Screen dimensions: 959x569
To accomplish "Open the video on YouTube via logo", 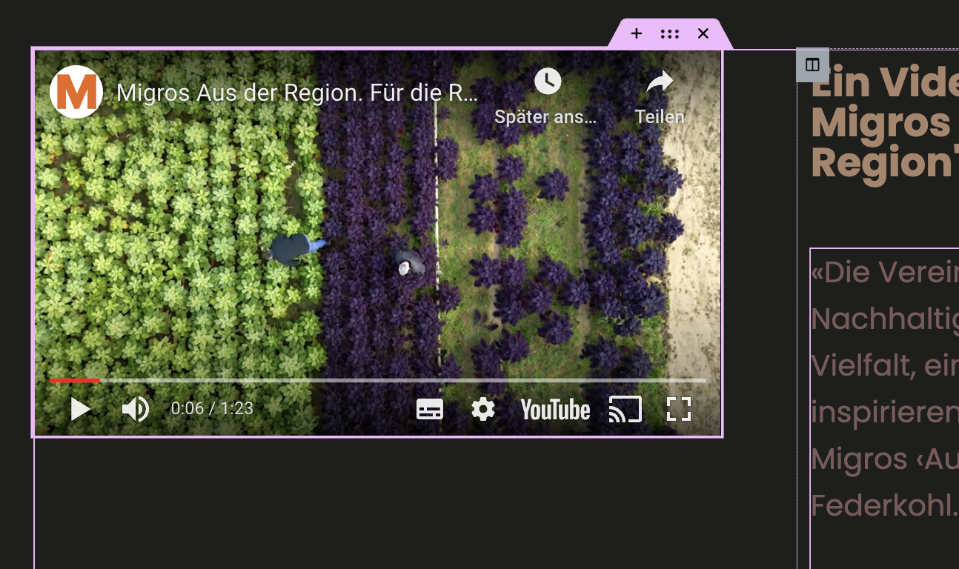I will (555, 409).
